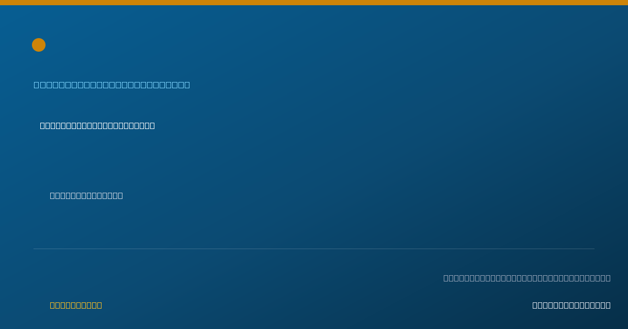Click the short indented white text line
The image size is (628, 329).
86,195
